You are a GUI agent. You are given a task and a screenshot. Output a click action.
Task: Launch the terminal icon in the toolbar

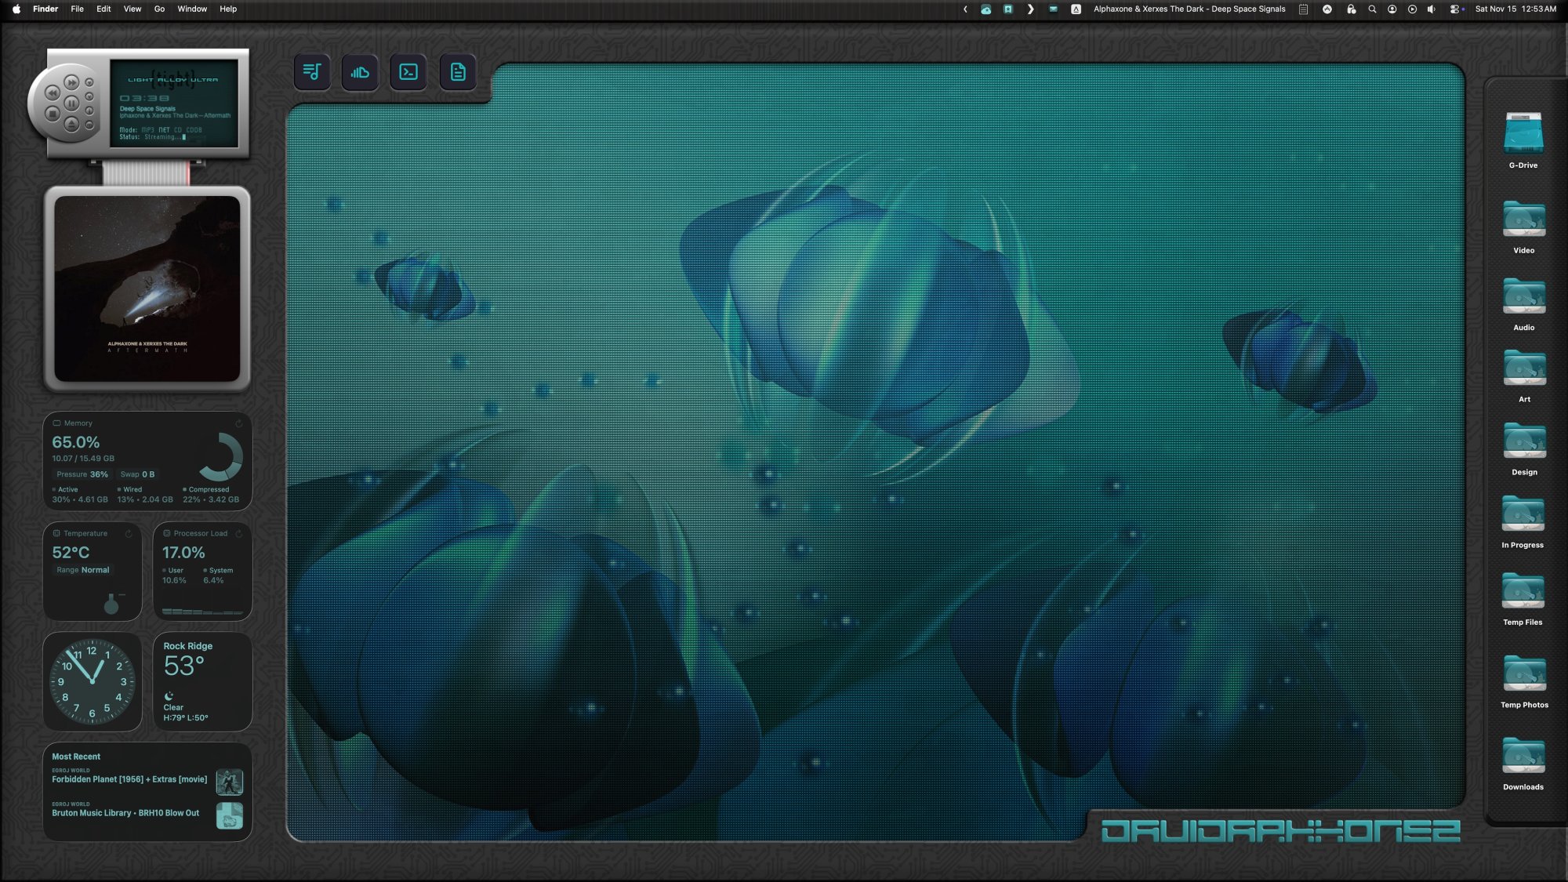coord(408,71)
